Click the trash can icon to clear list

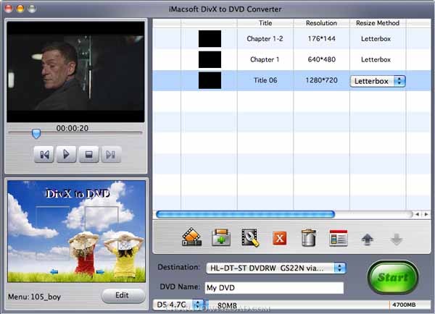[308, 237]
